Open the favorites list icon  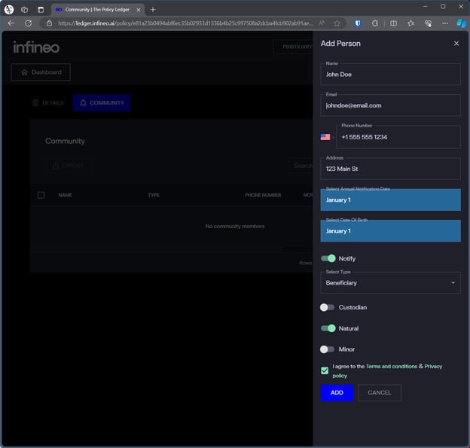pyautogui.click(x=410, y=23)
